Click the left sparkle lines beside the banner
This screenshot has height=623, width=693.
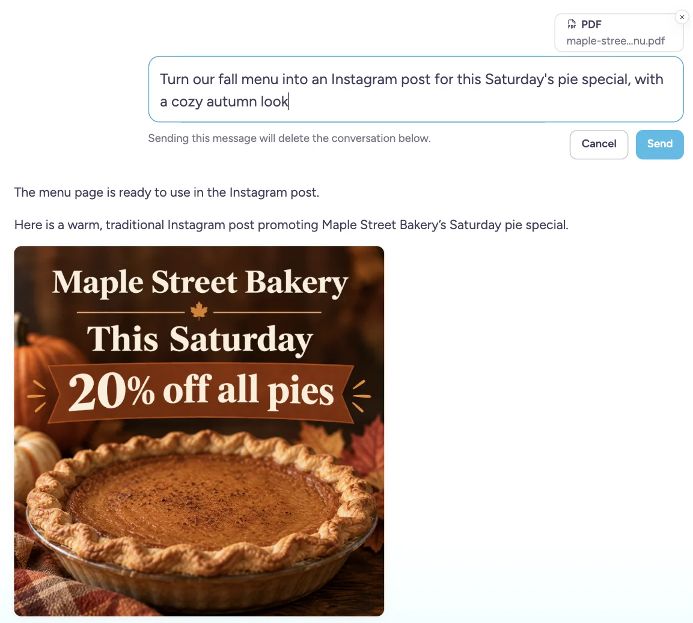click(37, 395)
